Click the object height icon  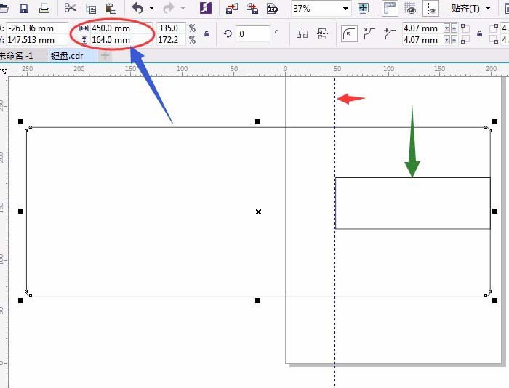[84, 40]
